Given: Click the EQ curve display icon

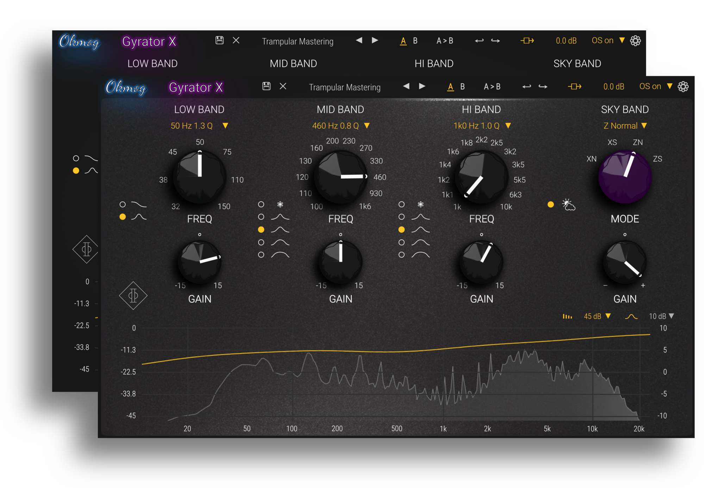Looking at the screenshot, I should coord(631,316).
